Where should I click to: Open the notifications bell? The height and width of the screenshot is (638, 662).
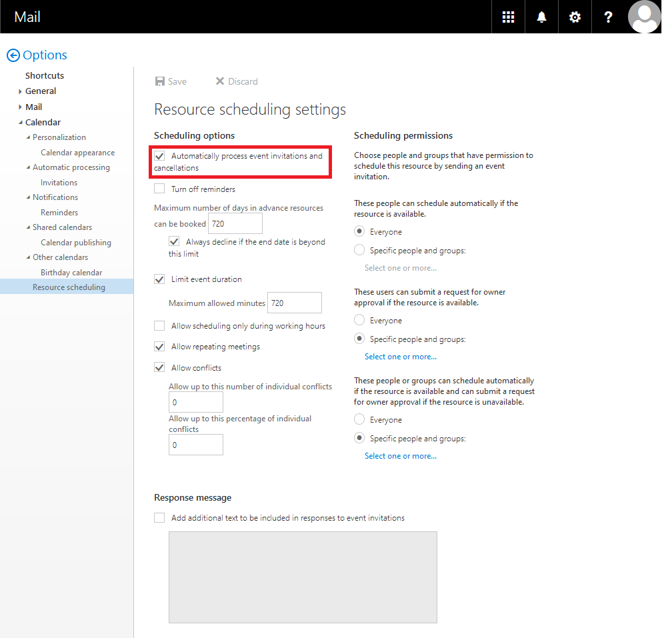click(541, 17)
